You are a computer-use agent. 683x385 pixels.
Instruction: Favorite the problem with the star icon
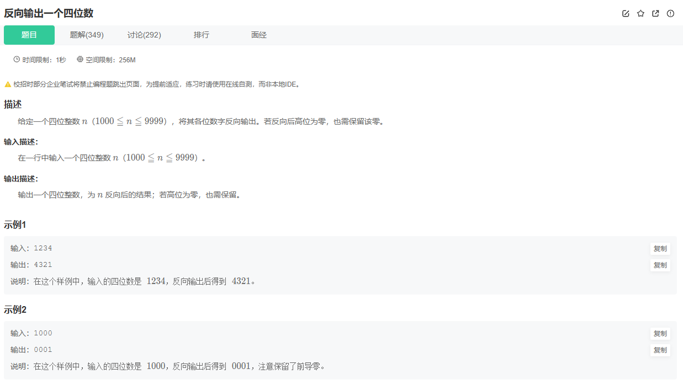(640, 14)
